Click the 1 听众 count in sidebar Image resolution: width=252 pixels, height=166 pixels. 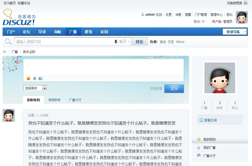pyautogui.click(x=235, y=105)
